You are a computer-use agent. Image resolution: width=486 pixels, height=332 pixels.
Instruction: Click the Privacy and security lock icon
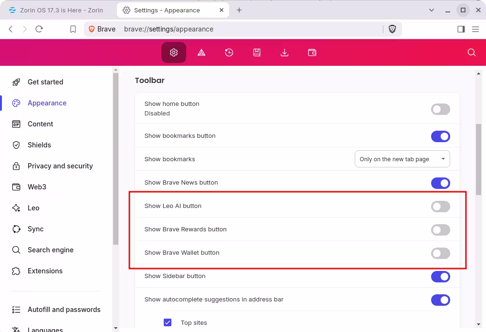click(16, 166)
